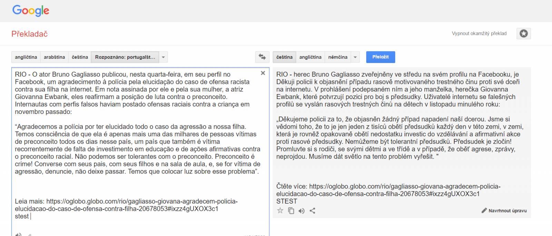The image size is (552, 236).
Task: Open the starred phrasebook icon
Action: click(524, 33)
